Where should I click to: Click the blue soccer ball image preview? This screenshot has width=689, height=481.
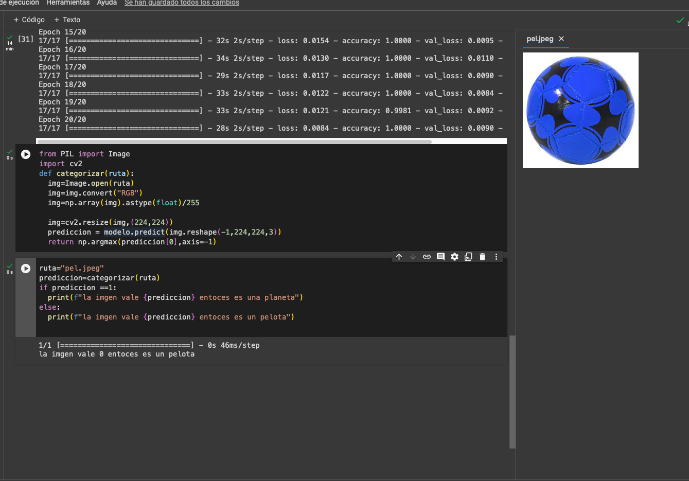point(580,110)
